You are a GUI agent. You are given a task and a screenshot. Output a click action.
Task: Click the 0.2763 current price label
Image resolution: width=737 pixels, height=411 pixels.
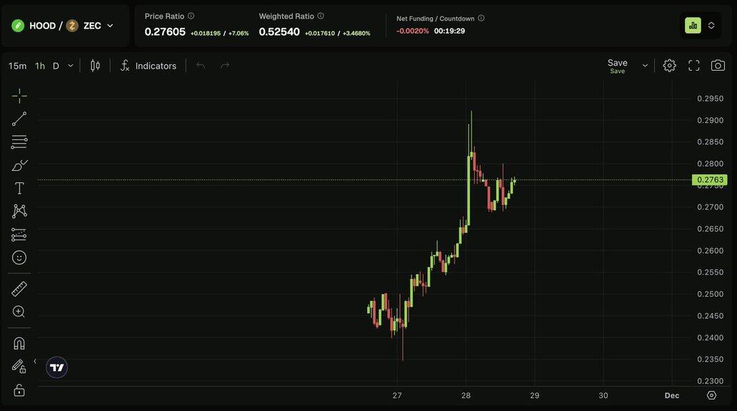coord(710,180)
